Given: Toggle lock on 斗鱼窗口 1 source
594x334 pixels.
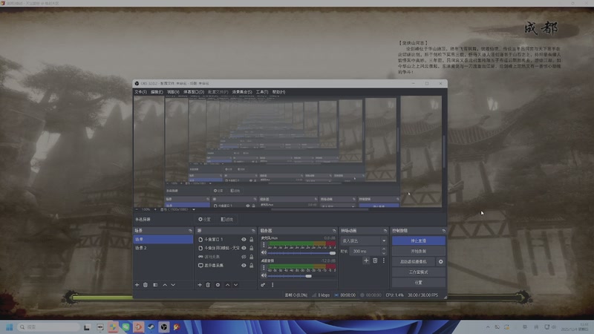Looking at the screenshot, I should 251,239.
